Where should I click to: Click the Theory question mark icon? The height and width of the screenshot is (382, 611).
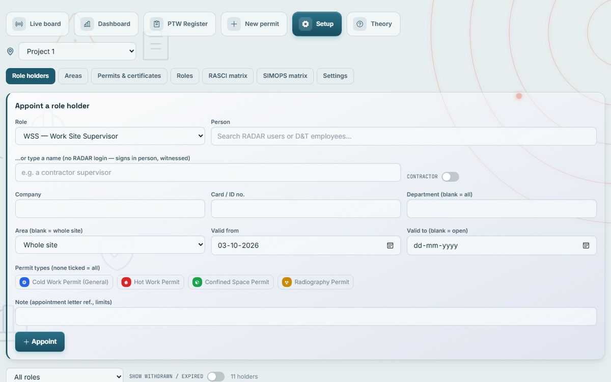(360, 24)
